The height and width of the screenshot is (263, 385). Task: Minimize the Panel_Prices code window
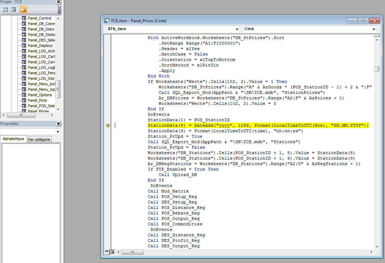click(x=352, y=21)
